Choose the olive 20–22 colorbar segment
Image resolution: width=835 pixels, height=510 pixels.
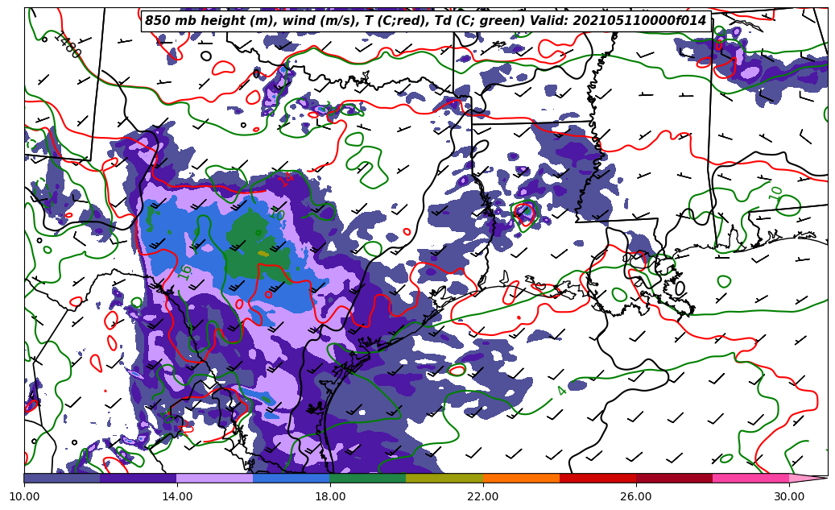pyautogui.click(x=444, y=478)
